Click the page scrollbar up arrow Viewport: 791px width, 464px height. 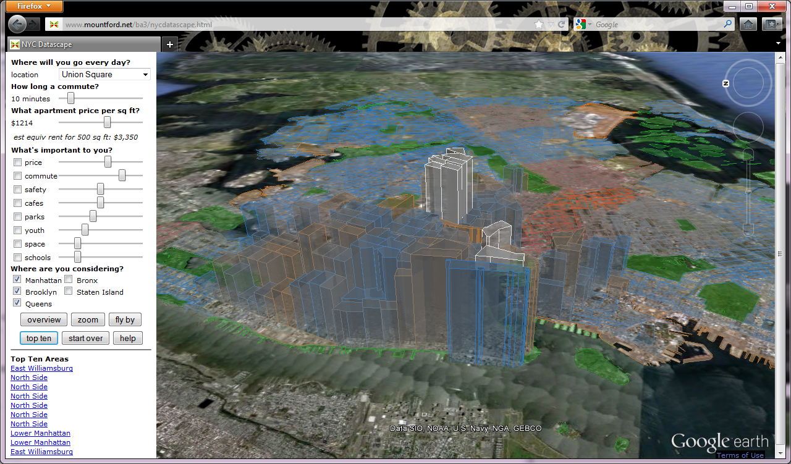pyautogui.click(x=781, y=57)
